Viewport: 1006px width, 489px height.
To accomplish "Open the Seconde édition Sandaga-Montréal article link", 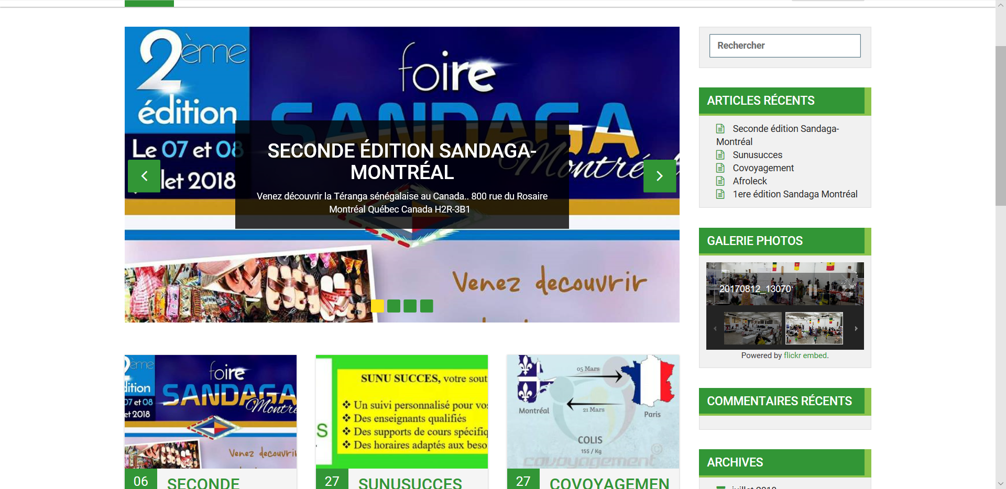I will point(785,129).
